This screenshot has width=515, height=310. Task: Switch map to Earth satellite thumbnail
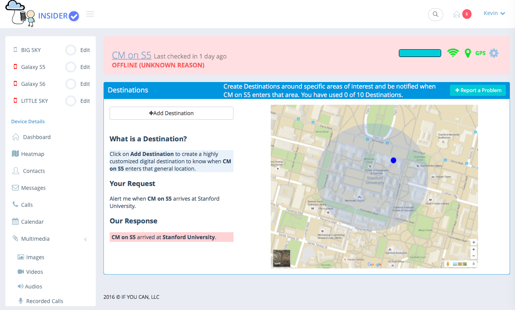[282, 258]
